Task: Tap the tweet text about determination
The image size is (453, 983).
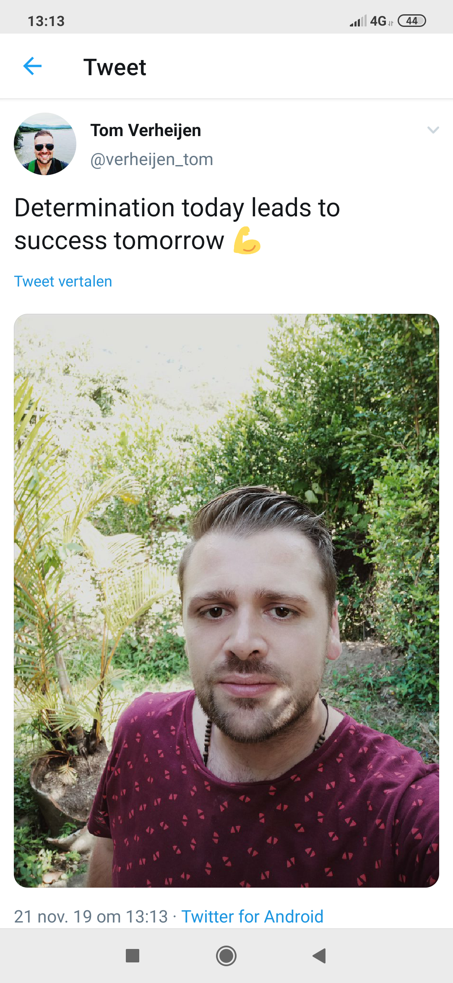Action: (x=177, y=224)
